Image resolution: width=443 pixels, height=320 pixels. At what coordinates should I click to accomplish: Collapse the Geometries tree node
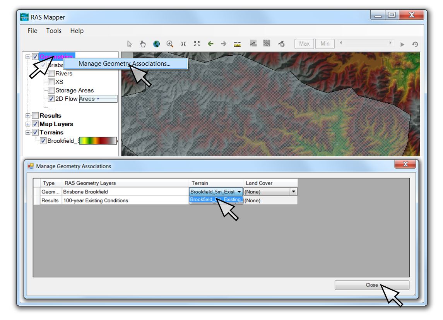(28, 57)
